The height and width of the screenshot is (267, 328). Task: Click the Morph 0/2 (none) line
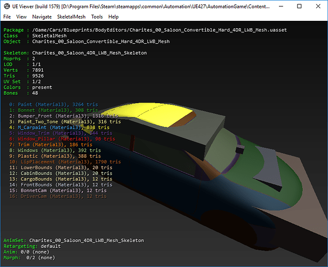(x=29, y=258)
